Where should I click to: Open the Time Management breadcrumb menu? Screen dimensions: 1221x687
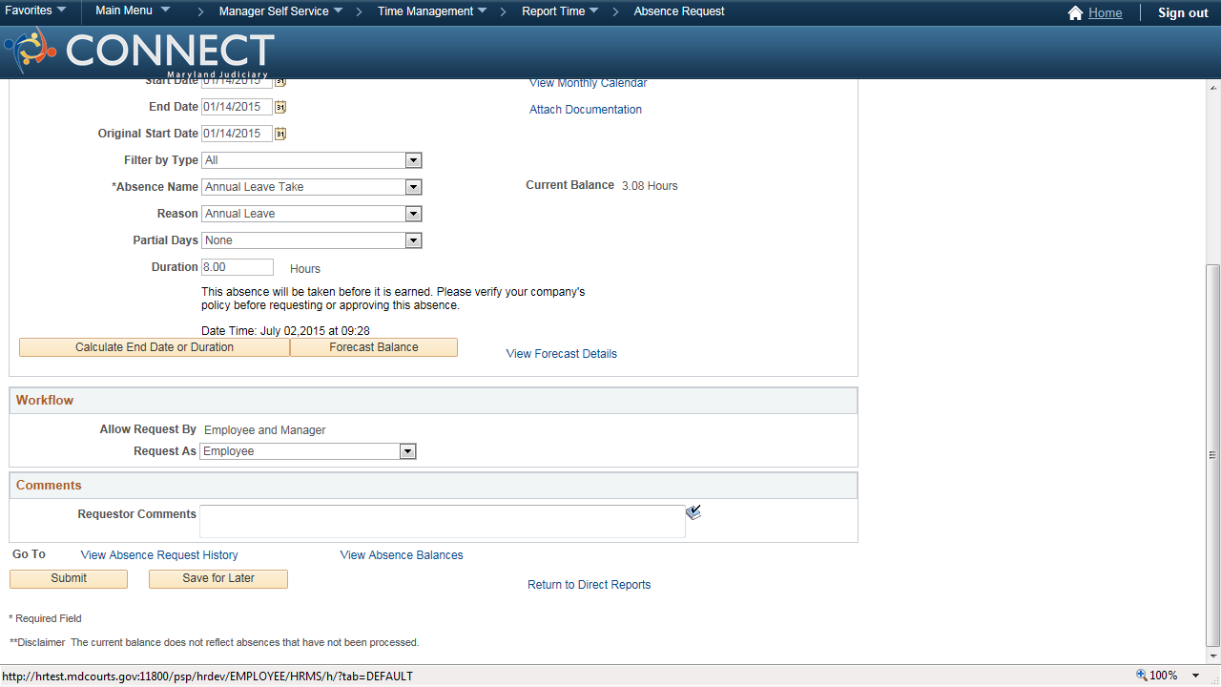tap(432, 11)
